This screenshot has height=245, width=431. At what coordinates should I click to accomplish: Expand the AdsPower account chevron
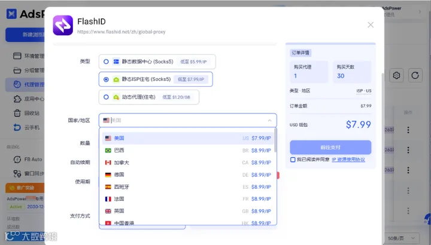(x=420, y=11)
